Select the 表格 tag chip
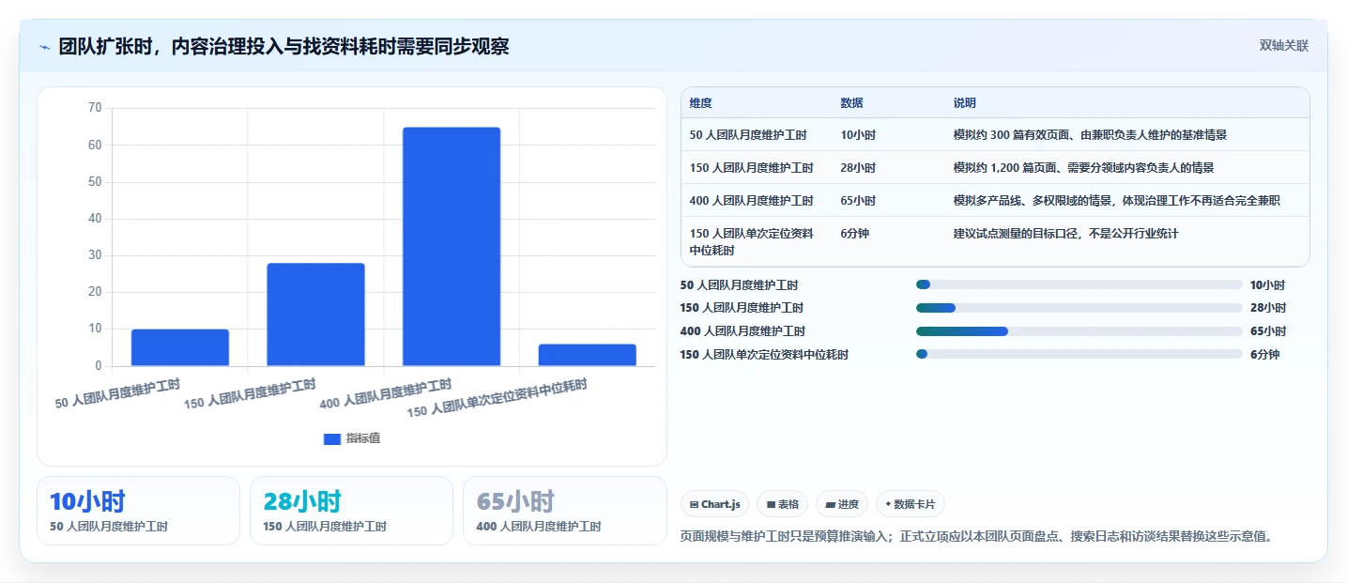 coord(782,504)
